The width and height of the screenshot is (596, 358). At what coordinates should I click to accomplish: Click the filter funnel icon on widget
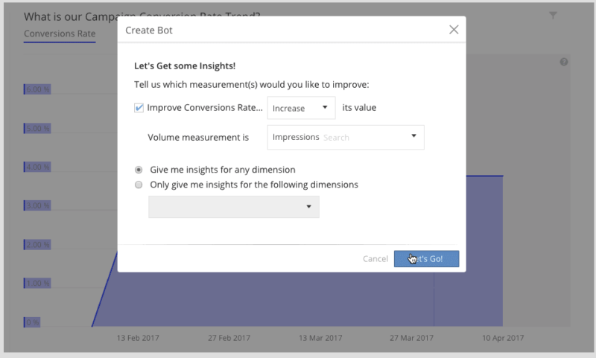click(553, 16)
